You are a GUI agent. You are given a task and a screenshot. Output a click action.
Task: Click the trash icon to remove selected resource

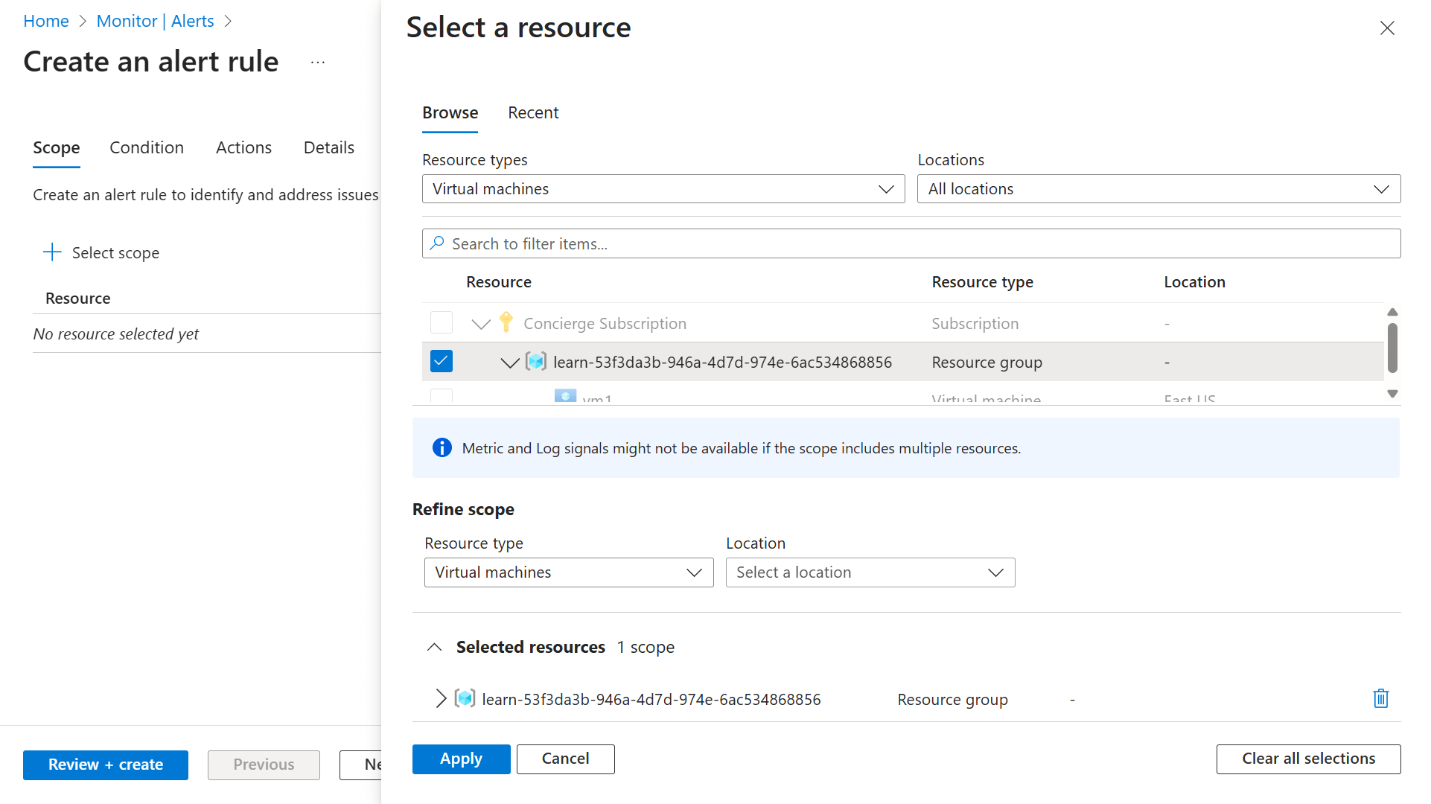click(x=1380, y=698)
